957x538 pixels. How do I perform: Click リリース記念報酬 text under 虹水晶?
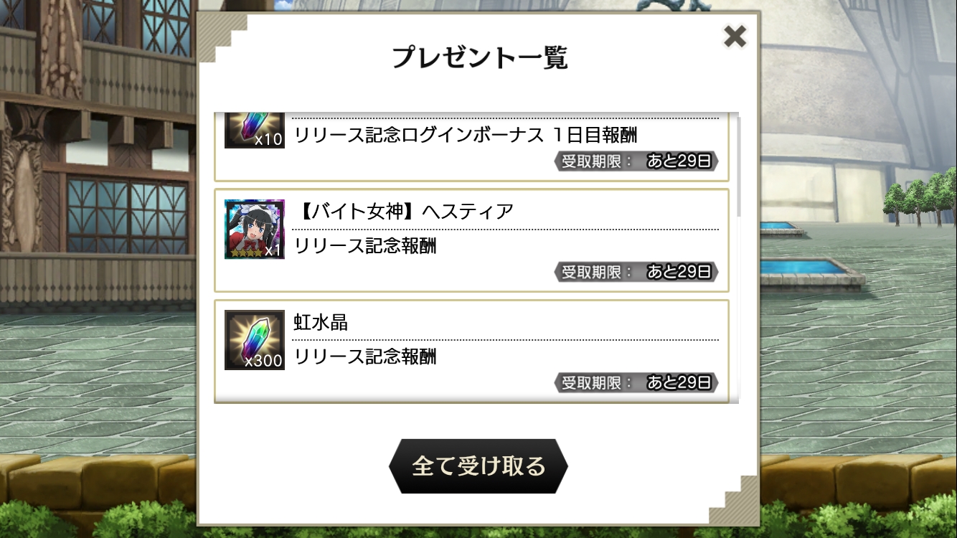[365, 357]
